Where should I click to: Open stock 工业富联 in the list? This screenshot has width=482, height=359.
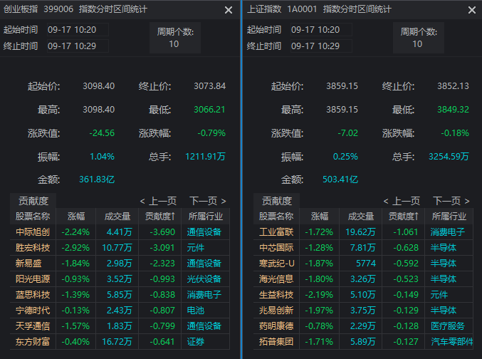click(x=276, y=232)
